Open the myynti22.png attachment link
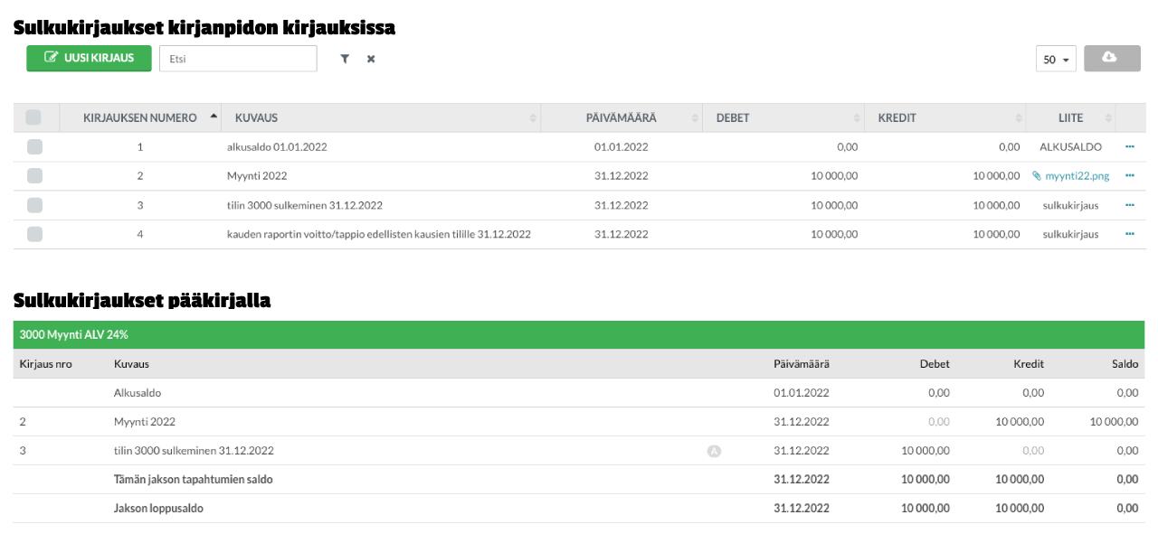Viewport: 1158px width, 543px height. tap(1071, 176)
